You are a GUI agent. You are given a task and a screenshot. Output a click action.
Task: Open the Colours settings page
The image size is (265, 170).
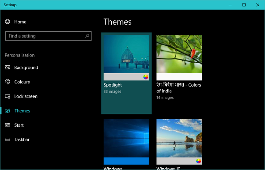22,82
